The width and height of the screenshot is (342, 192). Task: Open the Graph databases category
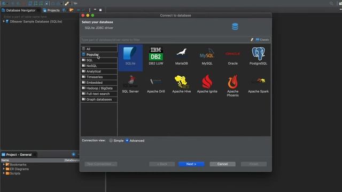[x=99, y=99]
